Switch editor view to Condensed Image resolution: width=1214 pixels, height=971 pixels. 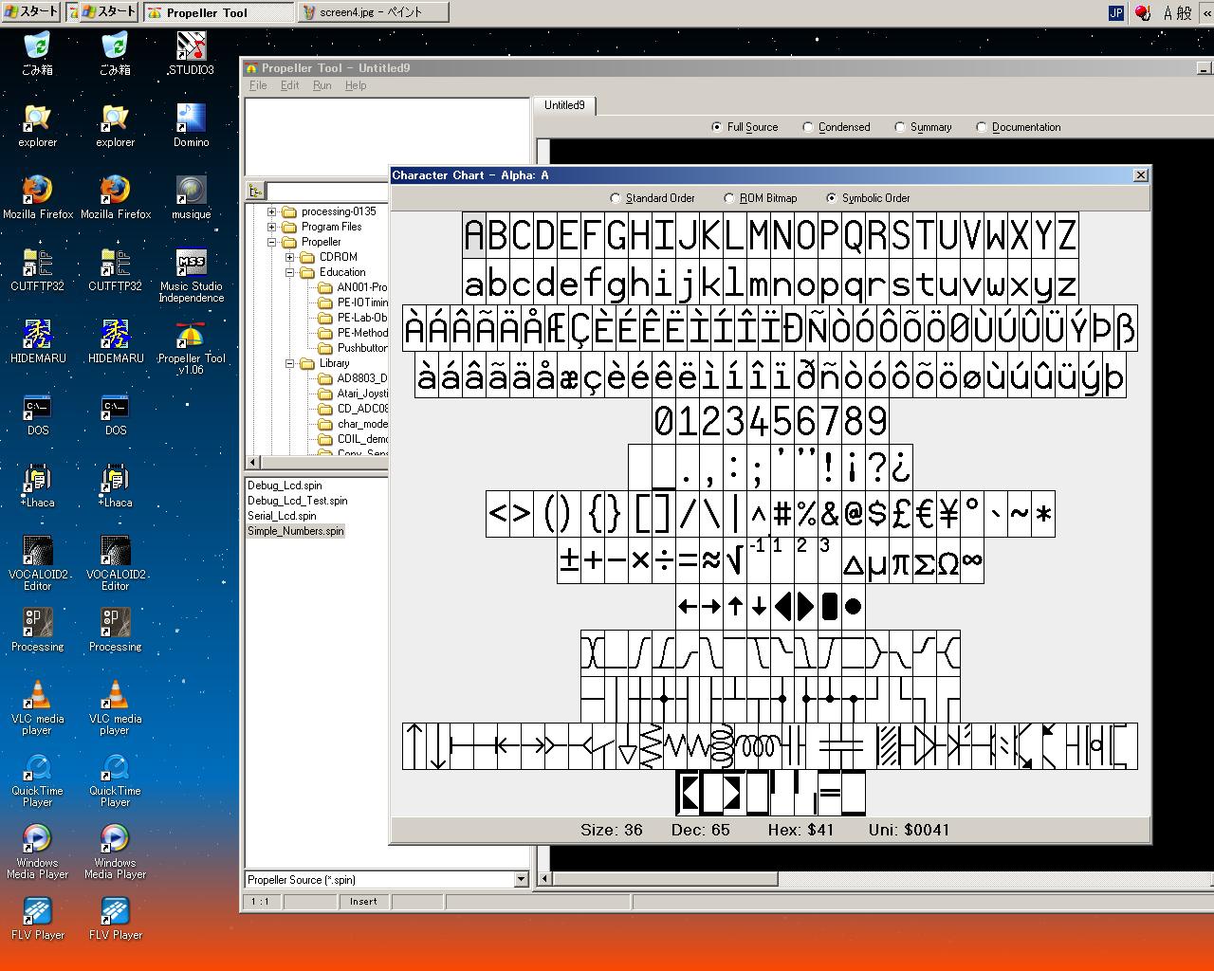[x=837, y=127]
